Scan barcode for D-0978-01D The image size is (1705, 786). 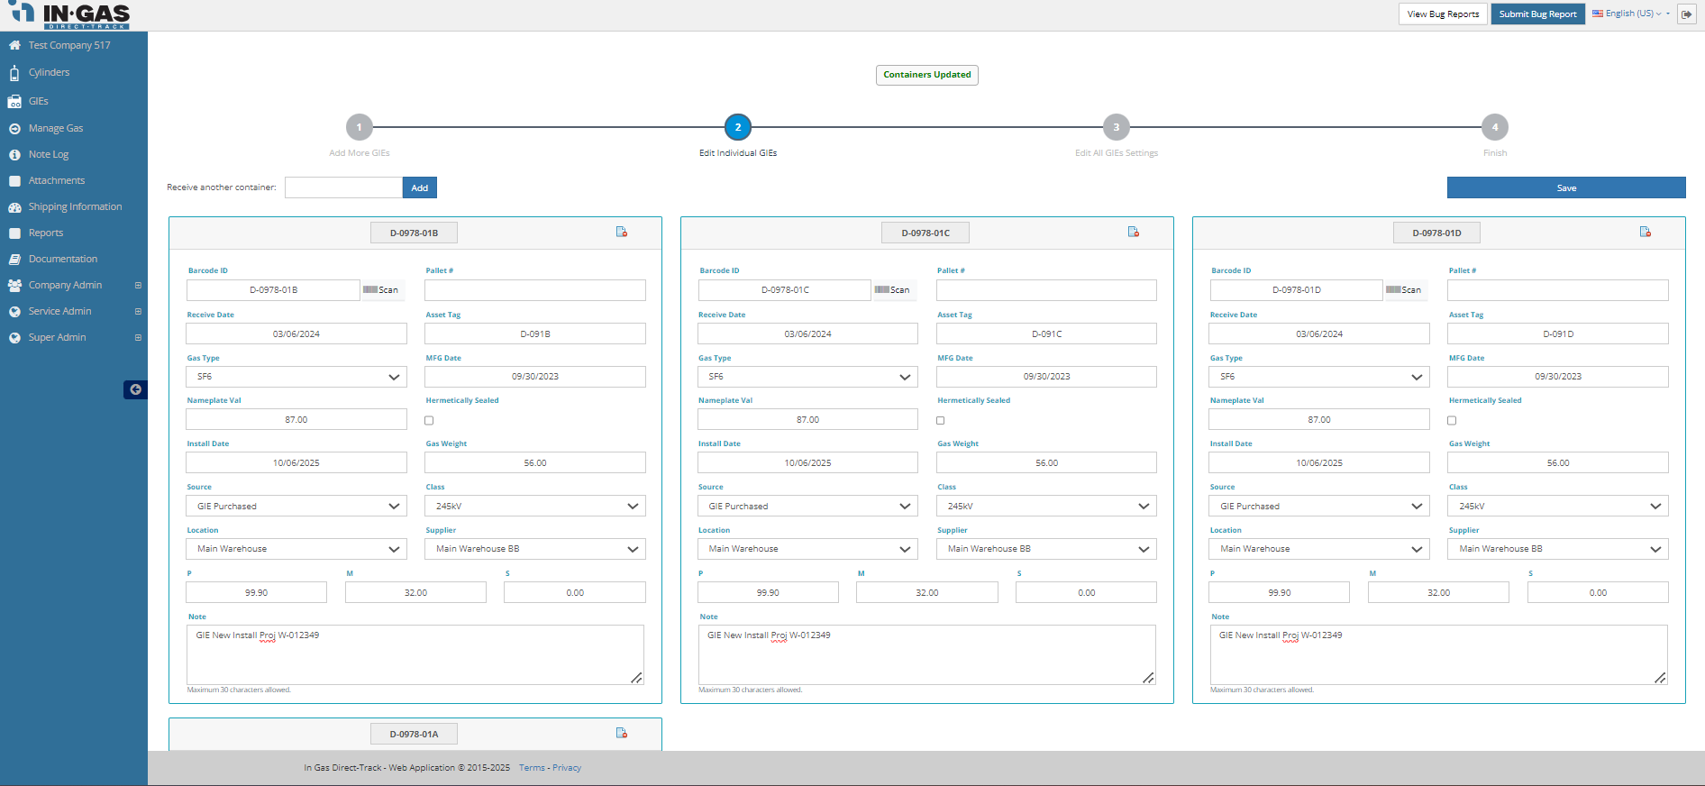click(x=1404, y=290)
